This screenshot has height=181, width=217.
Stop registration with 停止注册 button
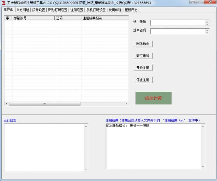pyautogui.click(x=143, y=80)
